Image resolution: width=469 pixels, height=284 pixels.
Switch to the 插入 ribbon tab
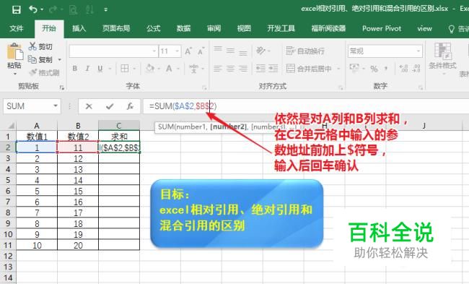(x=79, y=28)
